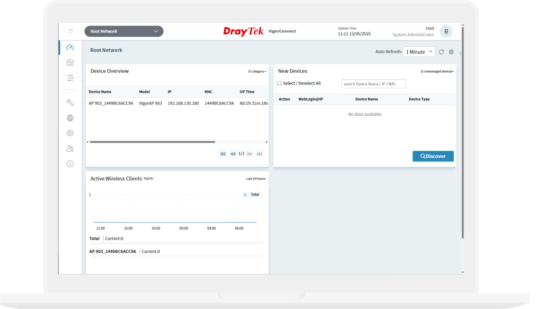Open the Unmanaged Devices dropdown
The height and width of the screenshot is (309, 537).
coord(437,72)
